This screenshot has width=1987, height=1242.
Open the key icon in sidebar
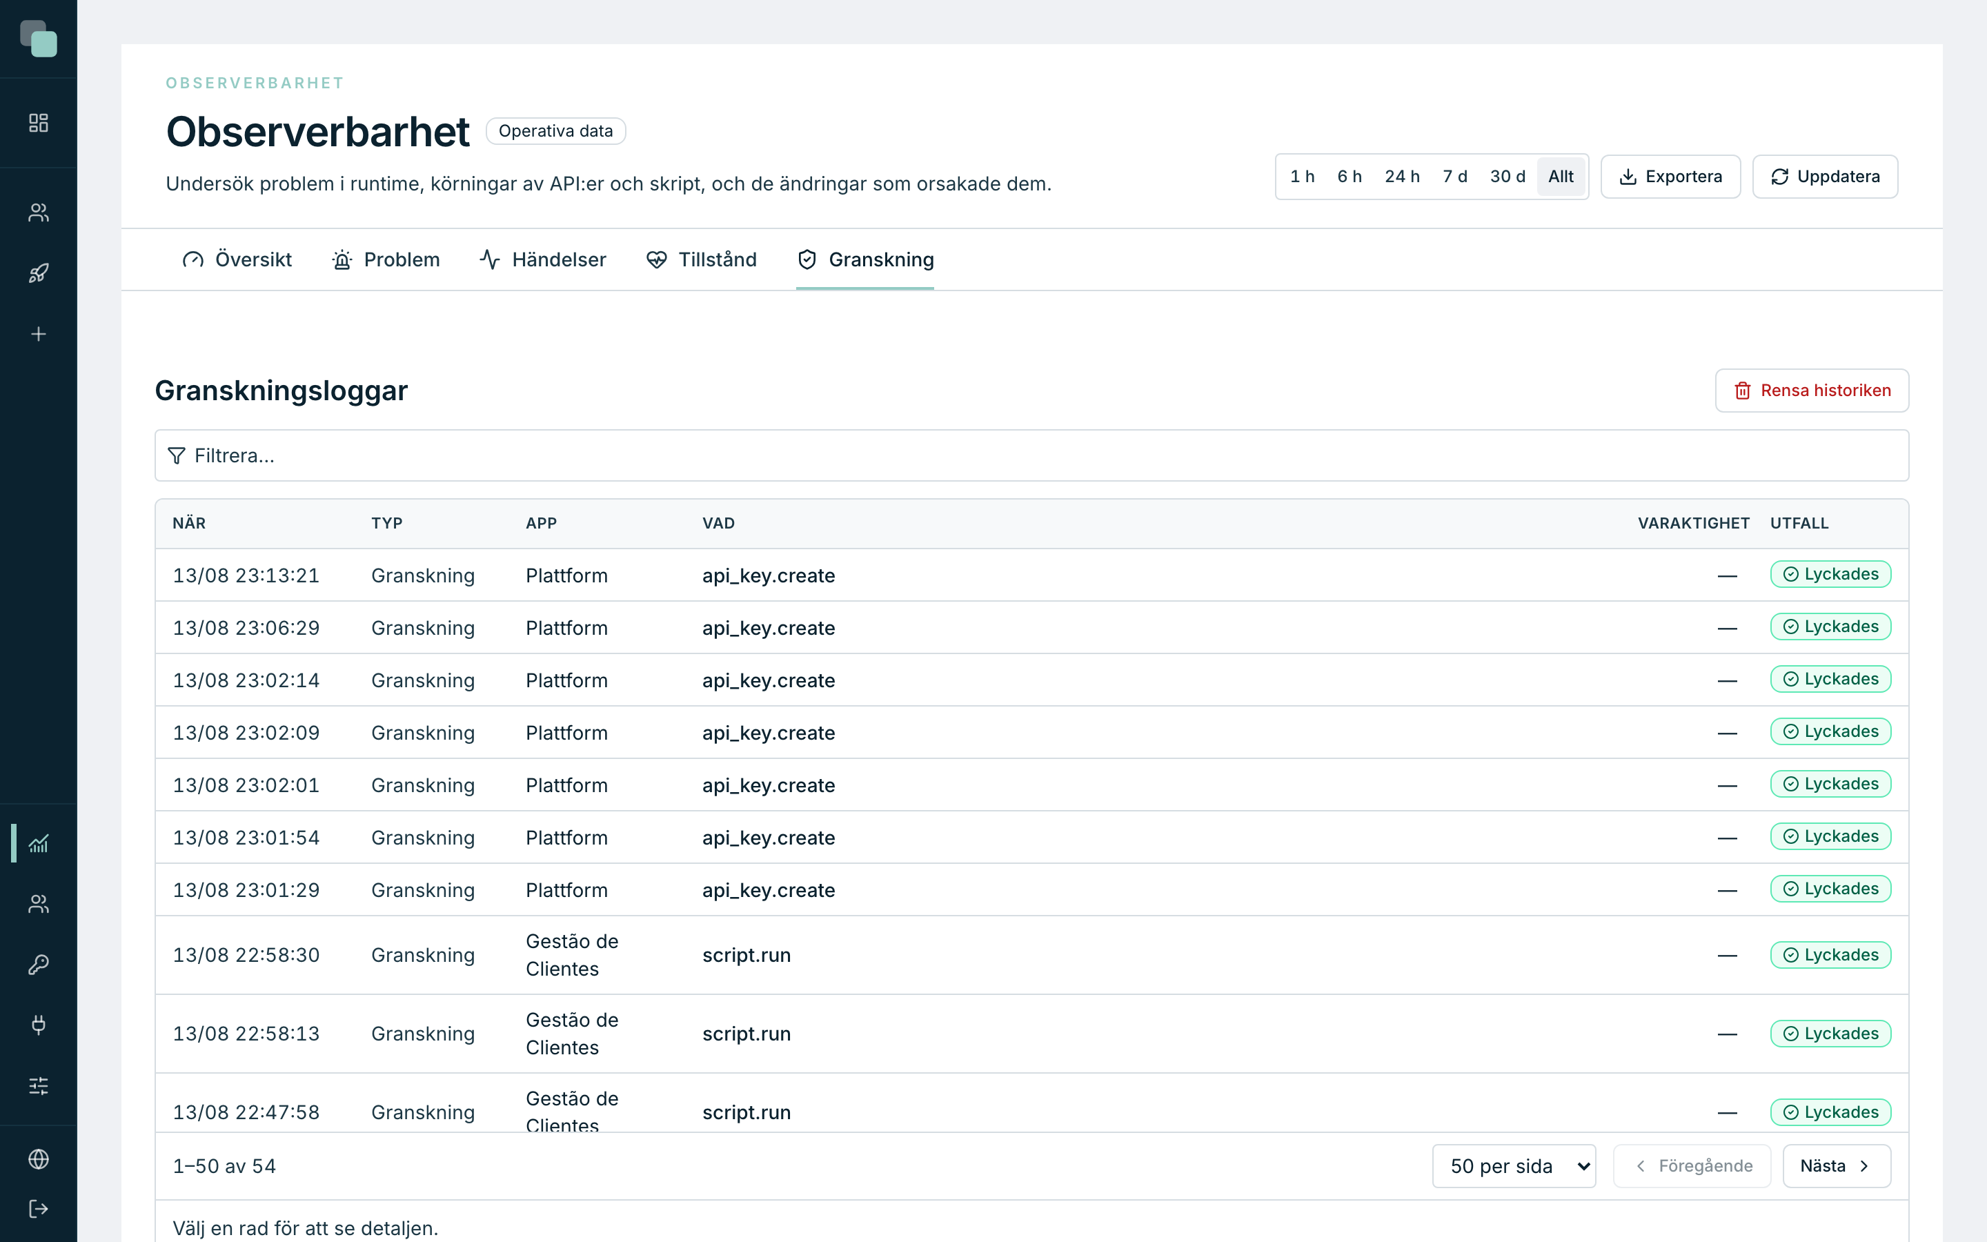click(x=39, y=965)
